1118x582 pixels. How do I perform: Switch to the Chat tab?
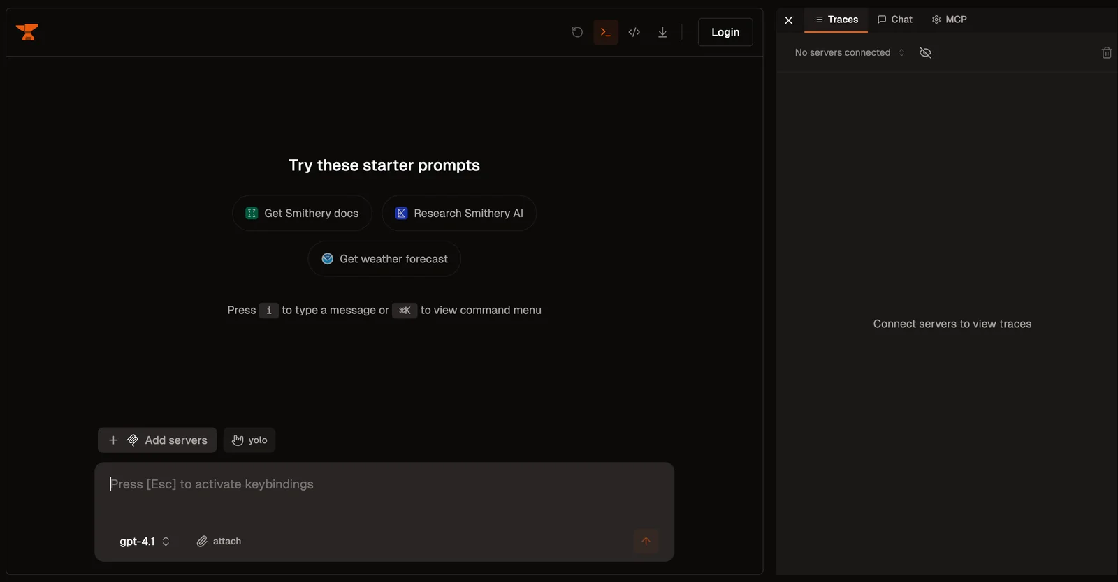[895, 20]
